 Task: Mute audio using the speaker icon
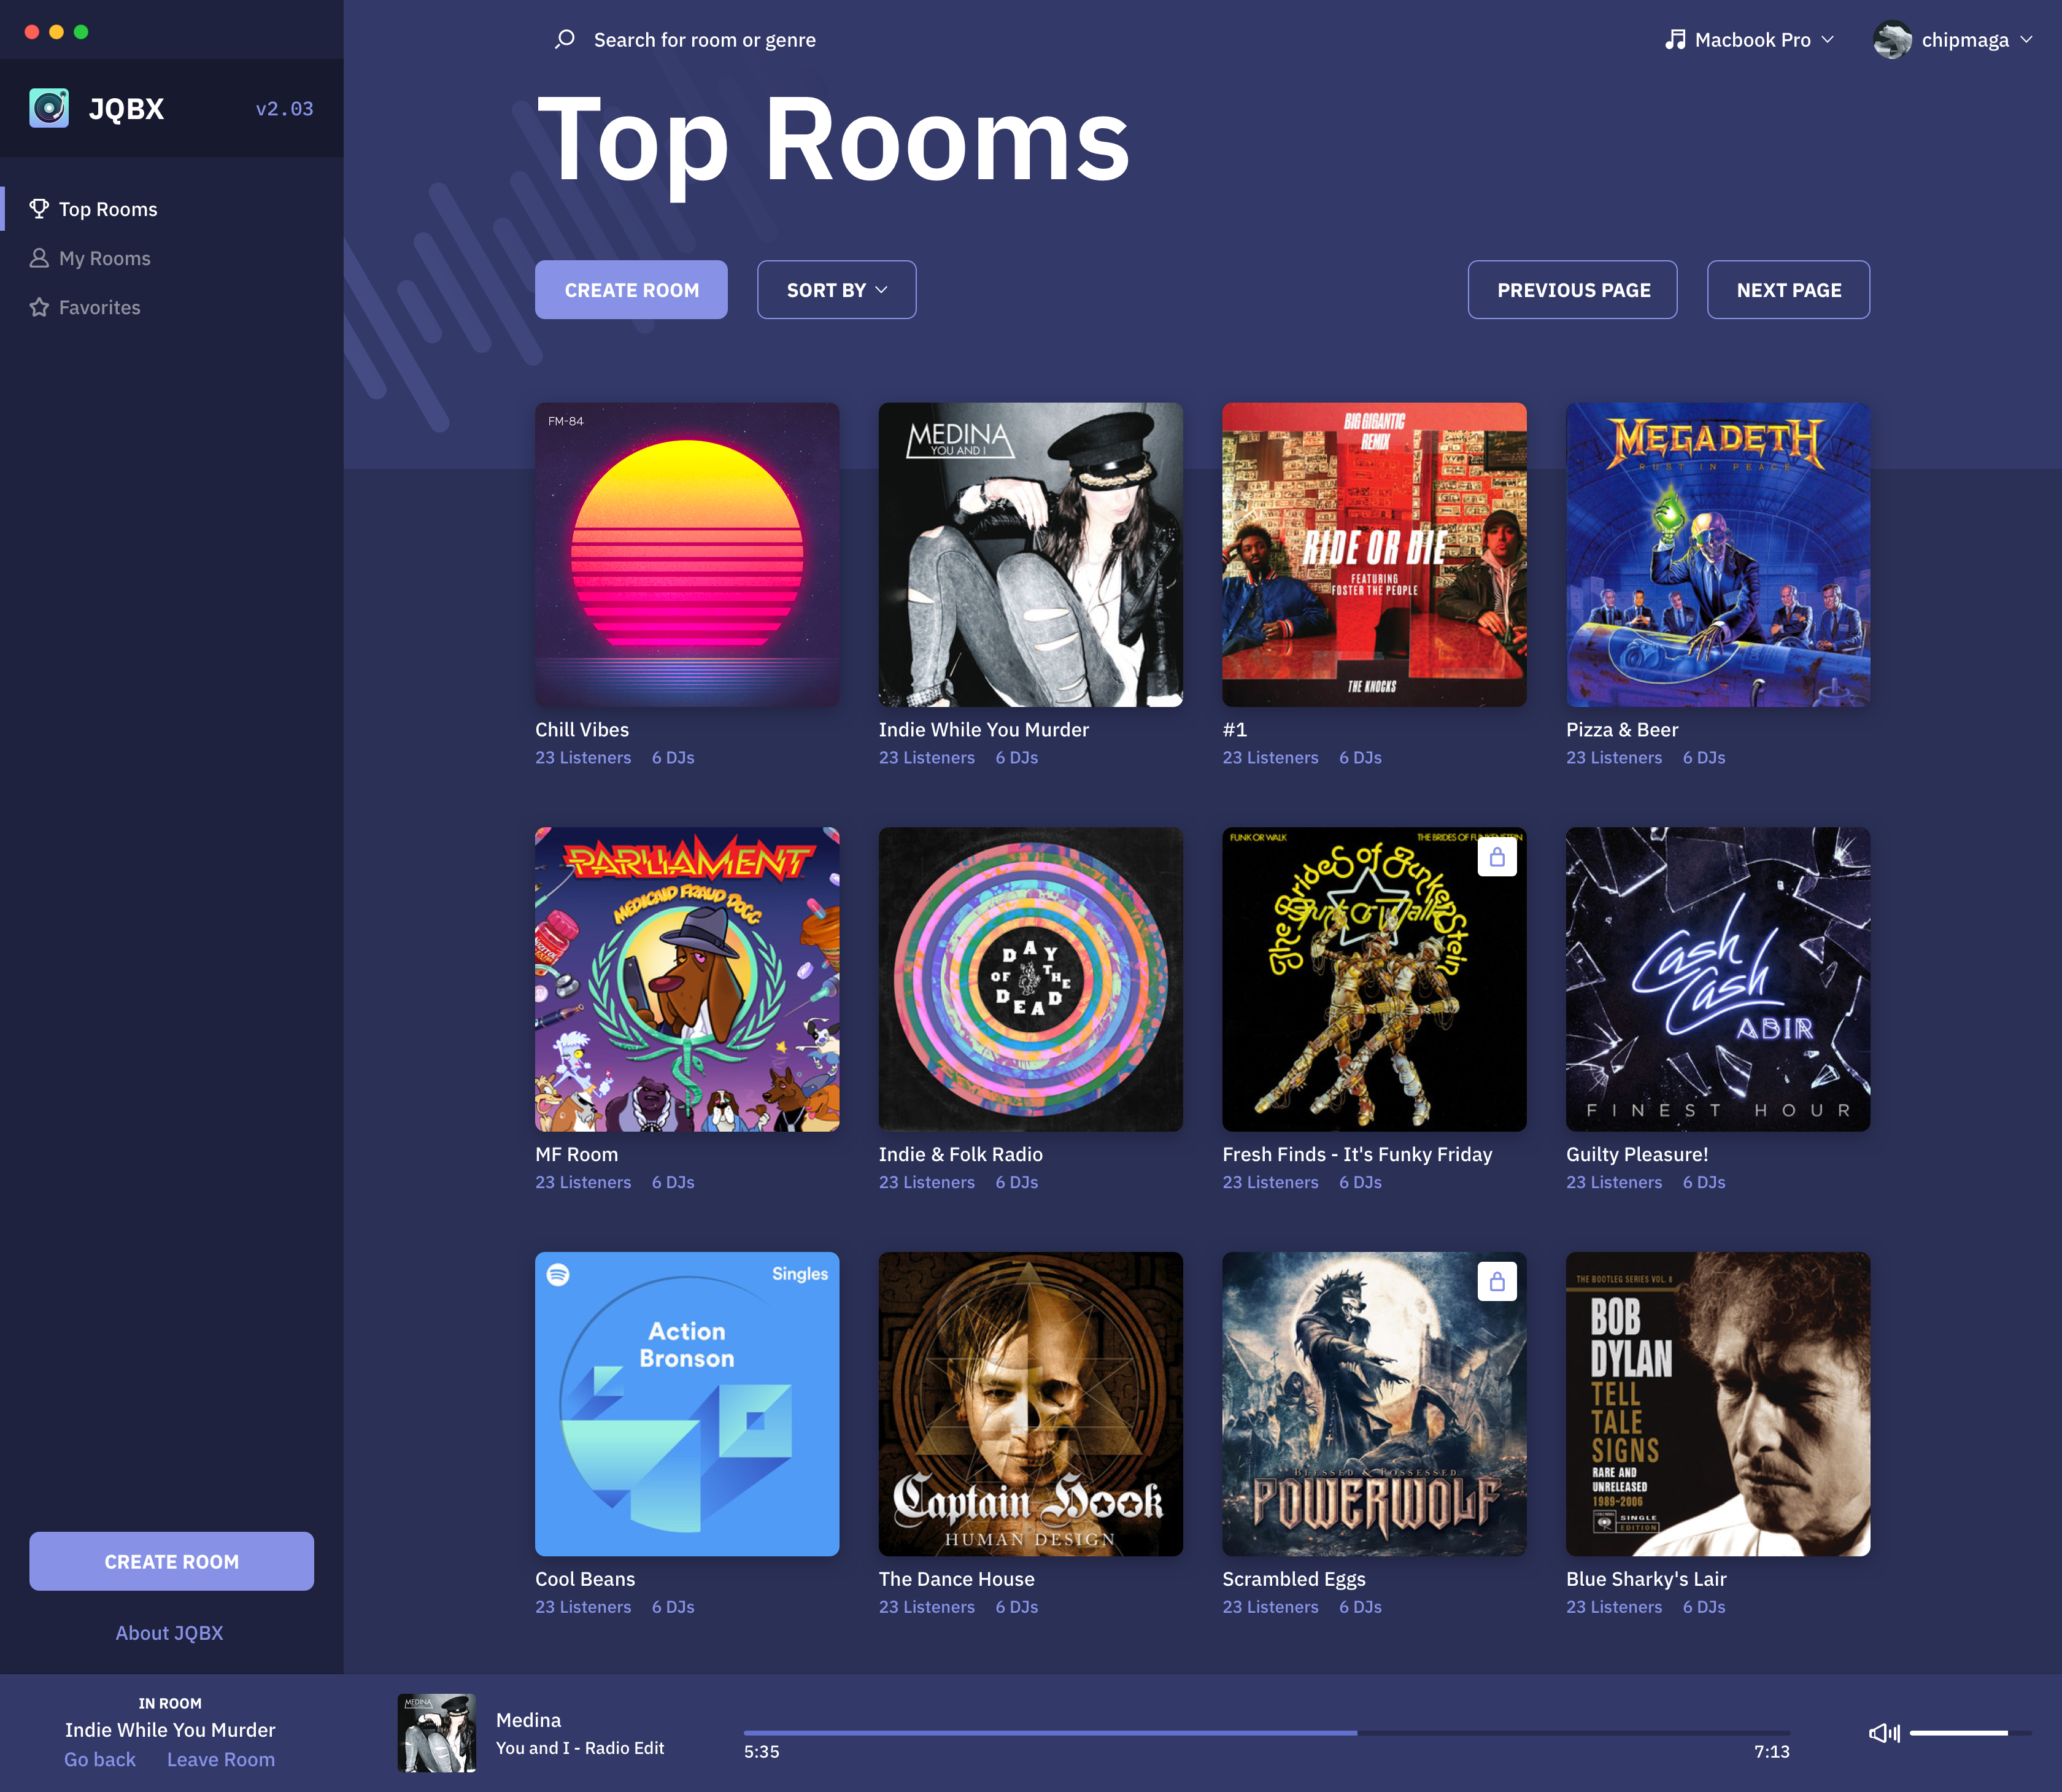pyautogui.click(x=1884, y=1733)
